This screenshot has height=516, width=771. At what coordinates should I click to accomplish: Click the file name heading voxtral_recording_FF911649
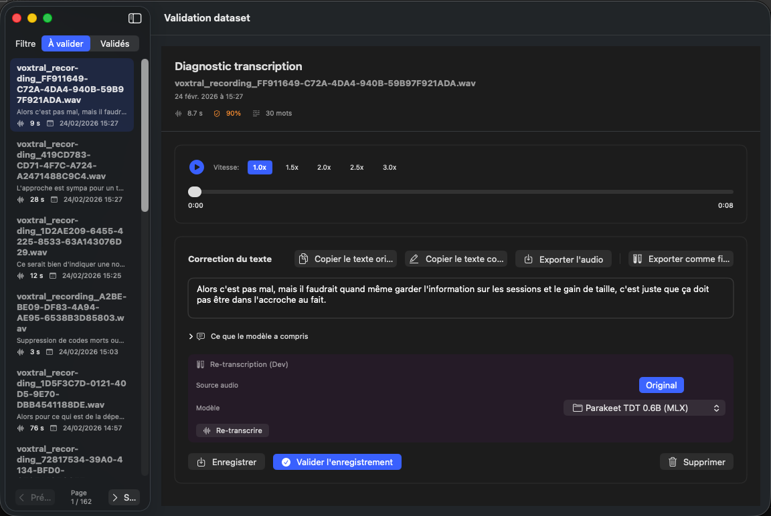325,84
